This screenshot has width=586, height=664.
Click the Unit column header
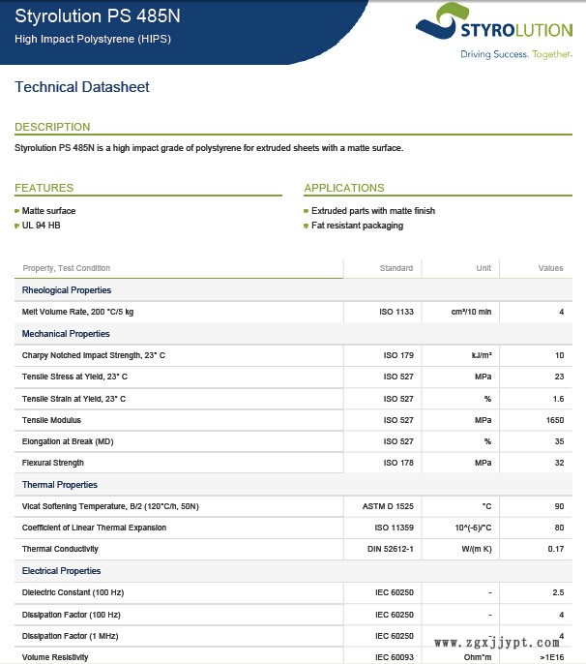click(x=483, y=268)
